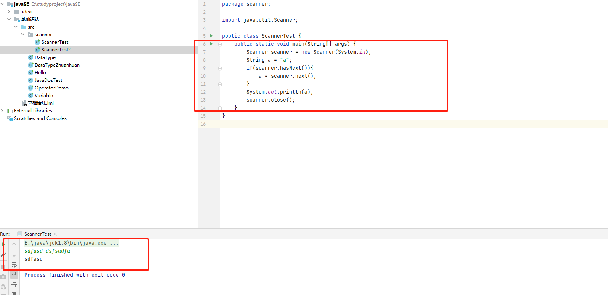Collapse the src folder

tap(16, 27)
